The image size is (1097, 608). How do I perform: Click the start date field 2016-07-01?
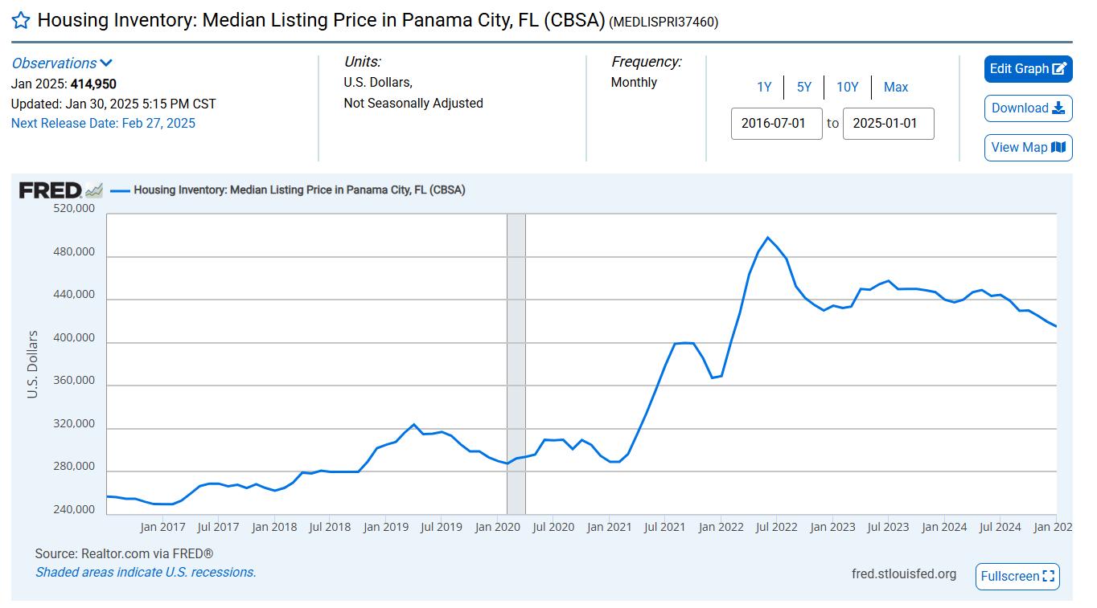point(776,124)
